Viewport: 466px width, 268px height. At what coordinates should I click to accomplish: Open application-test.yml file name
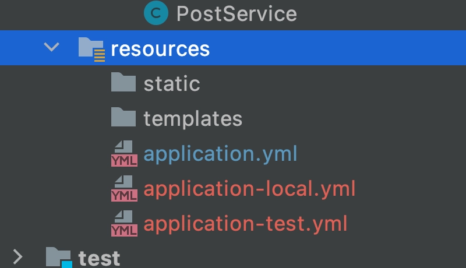point(245,224)
